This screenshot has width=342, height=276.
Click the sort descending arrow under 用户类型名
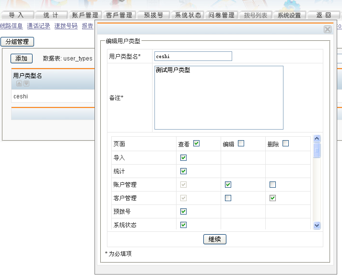coord(26,84)
